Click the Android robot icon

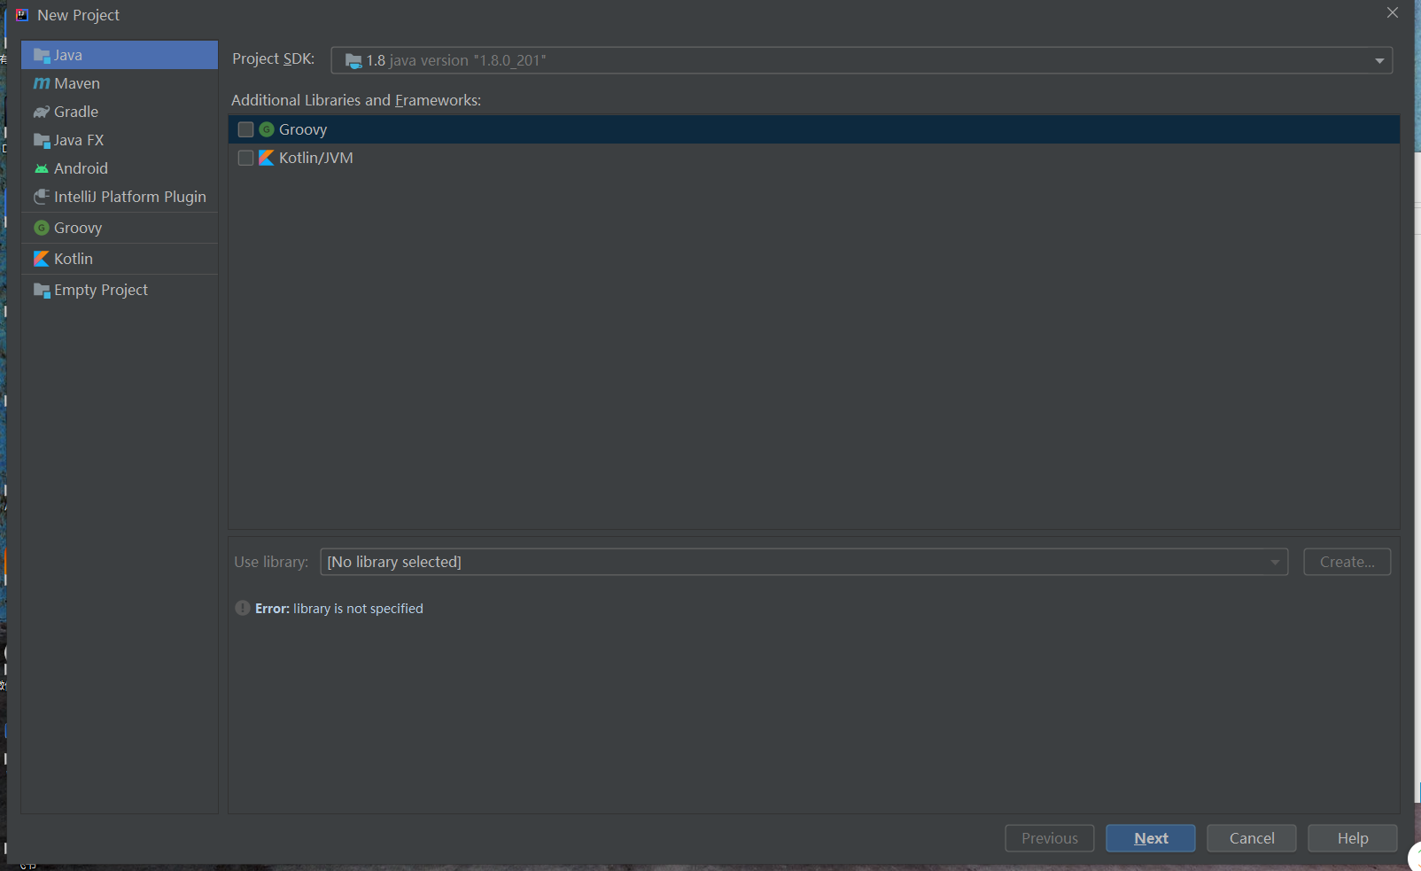pyautogui.click(x=42, y=168)
